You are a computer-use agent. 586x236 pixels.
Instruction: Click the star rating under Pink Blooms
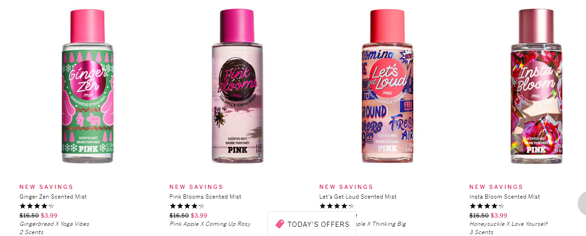coord(187,206)
